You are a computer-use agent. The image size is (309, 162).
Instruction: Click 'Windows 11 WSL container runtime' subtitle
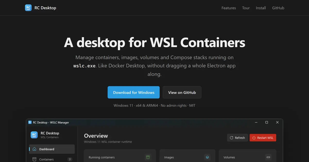[108, 142]
